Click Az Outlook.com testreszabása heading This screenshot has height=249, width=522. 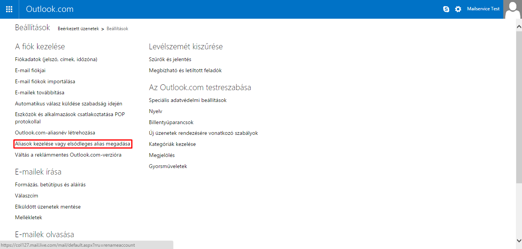[x=200, y=87]
